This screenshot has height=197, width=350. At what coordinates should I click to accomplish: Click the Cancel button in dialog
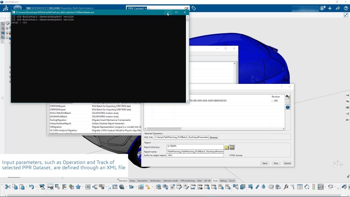coord(287,163)
